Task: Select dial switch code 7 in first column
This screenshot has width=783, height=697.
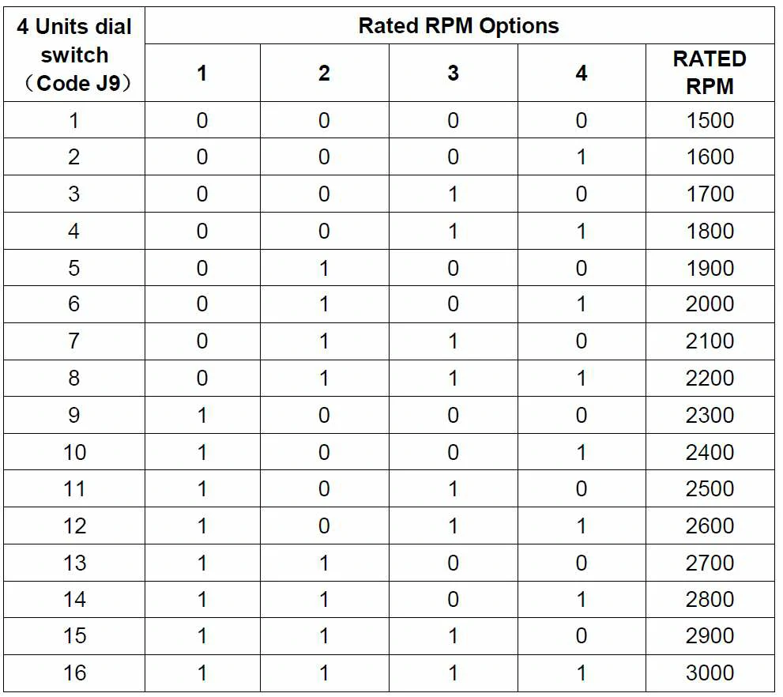Action: tap(74, 341)
